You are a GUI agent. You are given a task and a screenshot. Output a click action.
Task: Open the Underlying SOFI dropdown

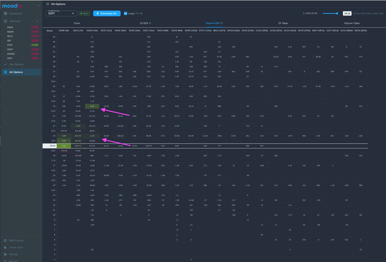(61, 14)
